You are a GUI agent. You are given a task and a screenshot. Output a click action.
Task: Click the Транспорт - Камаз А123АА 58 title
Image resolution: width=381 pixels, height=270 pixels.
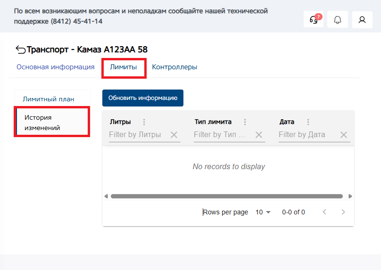point(87,49)
